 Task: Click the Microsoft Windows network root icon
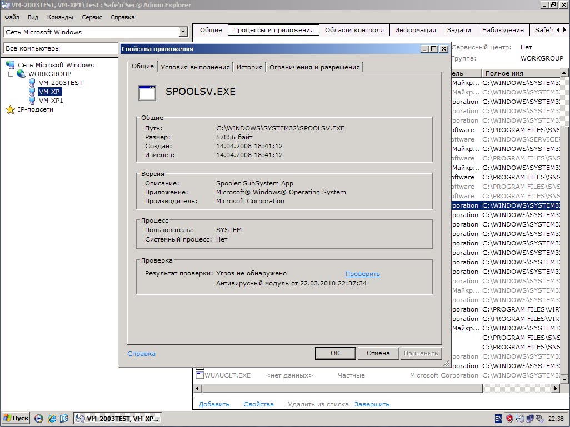click(11, 65)
